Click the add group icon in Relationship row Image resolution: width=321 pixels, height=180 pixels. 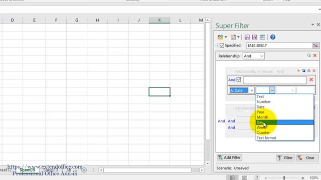point(309,55)
